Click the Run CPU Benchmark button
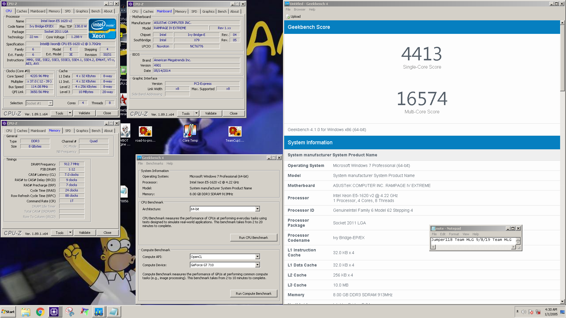Viewport: 566px width, 318px height. click(254, 238)
